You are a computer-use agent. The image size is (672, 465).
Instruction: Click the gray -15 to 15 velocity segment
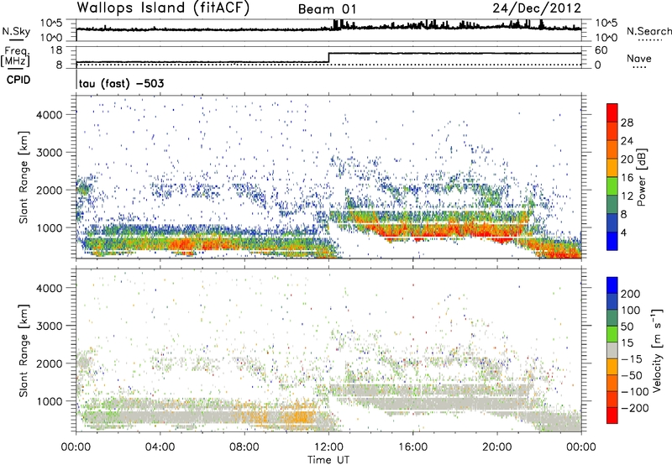pos(612,350)
